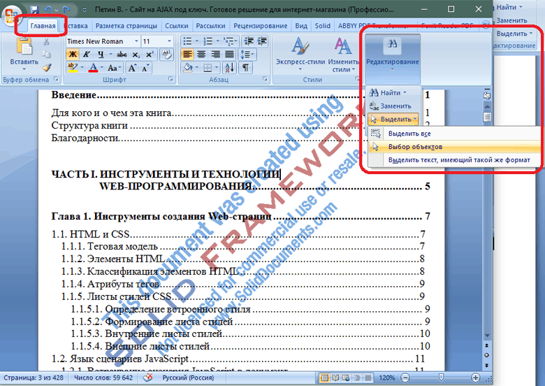Open the Разметка страницы tab

[126, 26]
